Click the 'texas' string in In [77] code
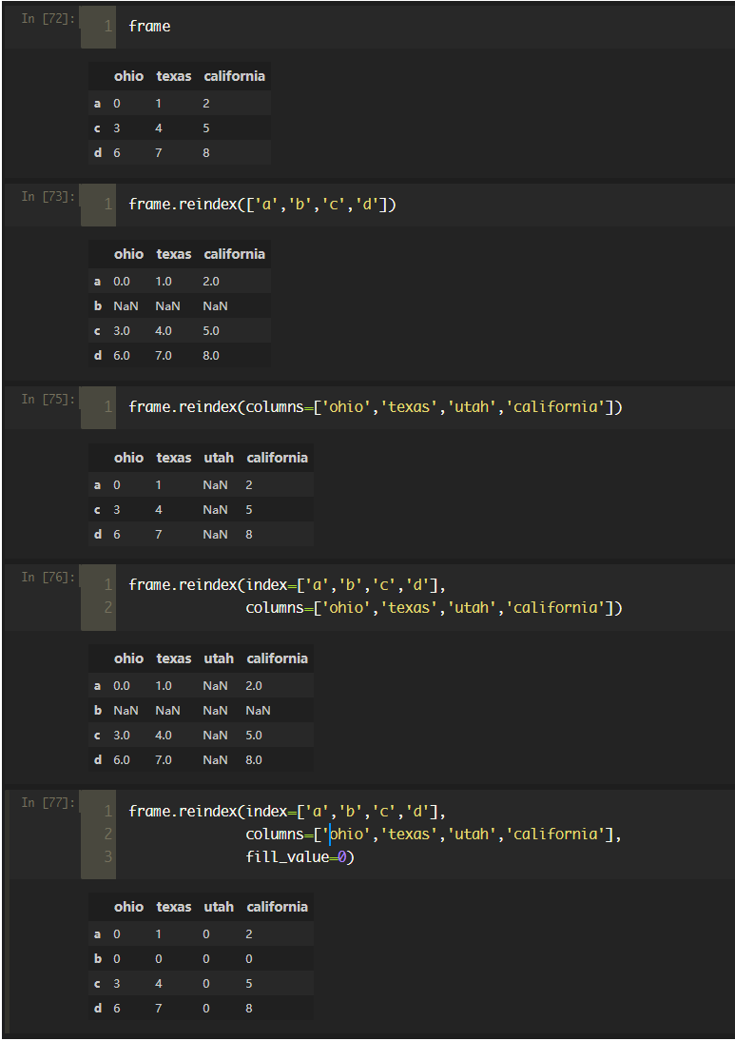The height and width of the screenshot is (1041, 735). (409, 834)
